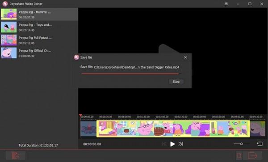Jump to previous frame button
Viewport: 268px width, 162px height.
[x=164, y=144]
